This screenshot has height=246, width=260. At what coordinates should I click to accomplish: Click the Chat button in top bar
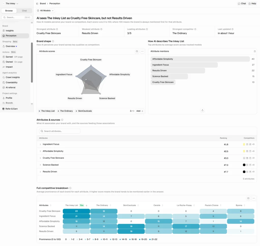(x=242, y=4)
